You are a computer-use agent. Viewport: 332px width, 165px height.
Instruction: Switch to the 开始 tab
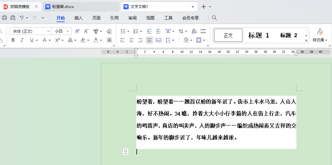[61, 18]
